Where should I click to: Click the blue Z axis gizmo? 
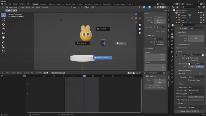click(x=136, y=14)
